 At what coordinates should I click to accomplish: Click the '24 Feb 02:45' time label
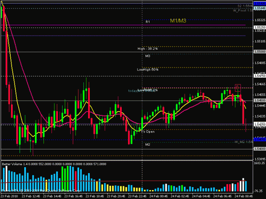pos(180,196)
